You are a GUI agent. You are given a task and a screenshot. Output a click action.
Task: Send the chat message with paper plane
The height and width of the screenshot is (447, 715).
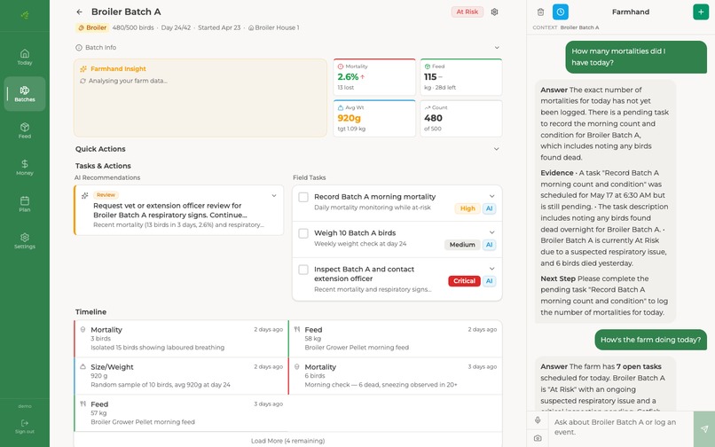pos(704,429)
